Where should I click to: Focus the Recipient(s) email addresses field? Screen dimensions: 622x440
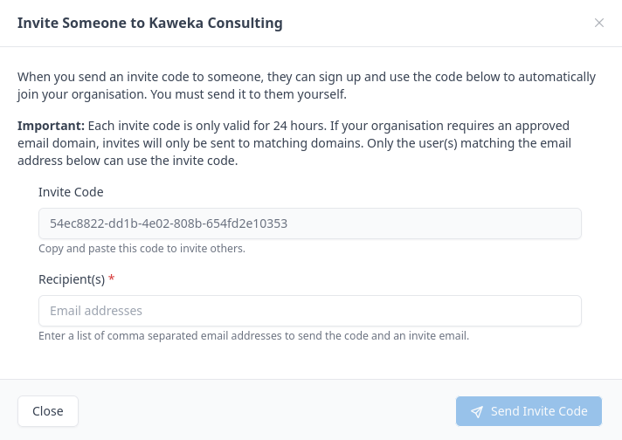tap(310, 311)
